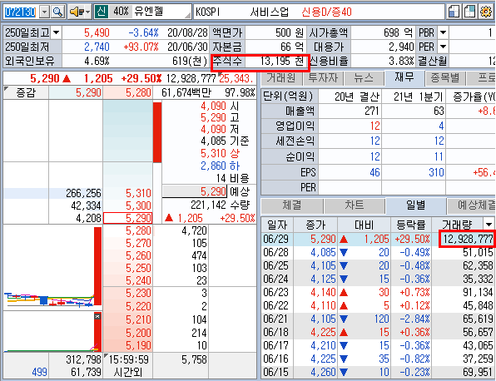Open the dropdown beside the speaker icon
Image resolution: width=496 pixels, height=381 pixels.
point(87,12)
